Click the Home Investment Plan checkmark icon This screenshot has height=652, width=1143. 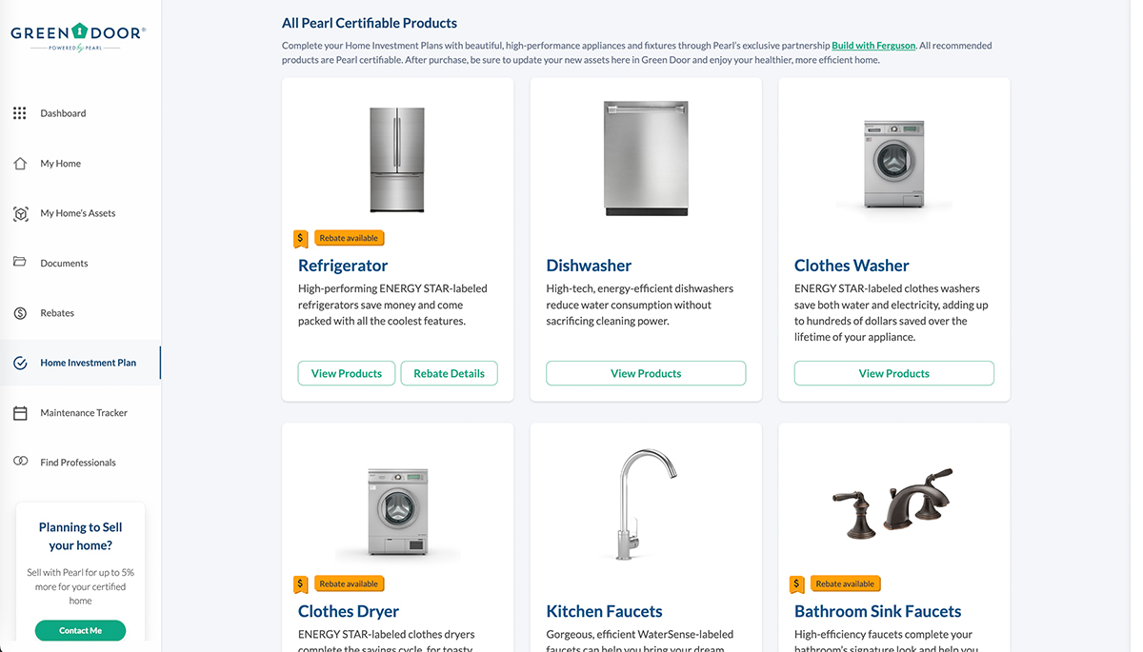[x=19, y=363]
